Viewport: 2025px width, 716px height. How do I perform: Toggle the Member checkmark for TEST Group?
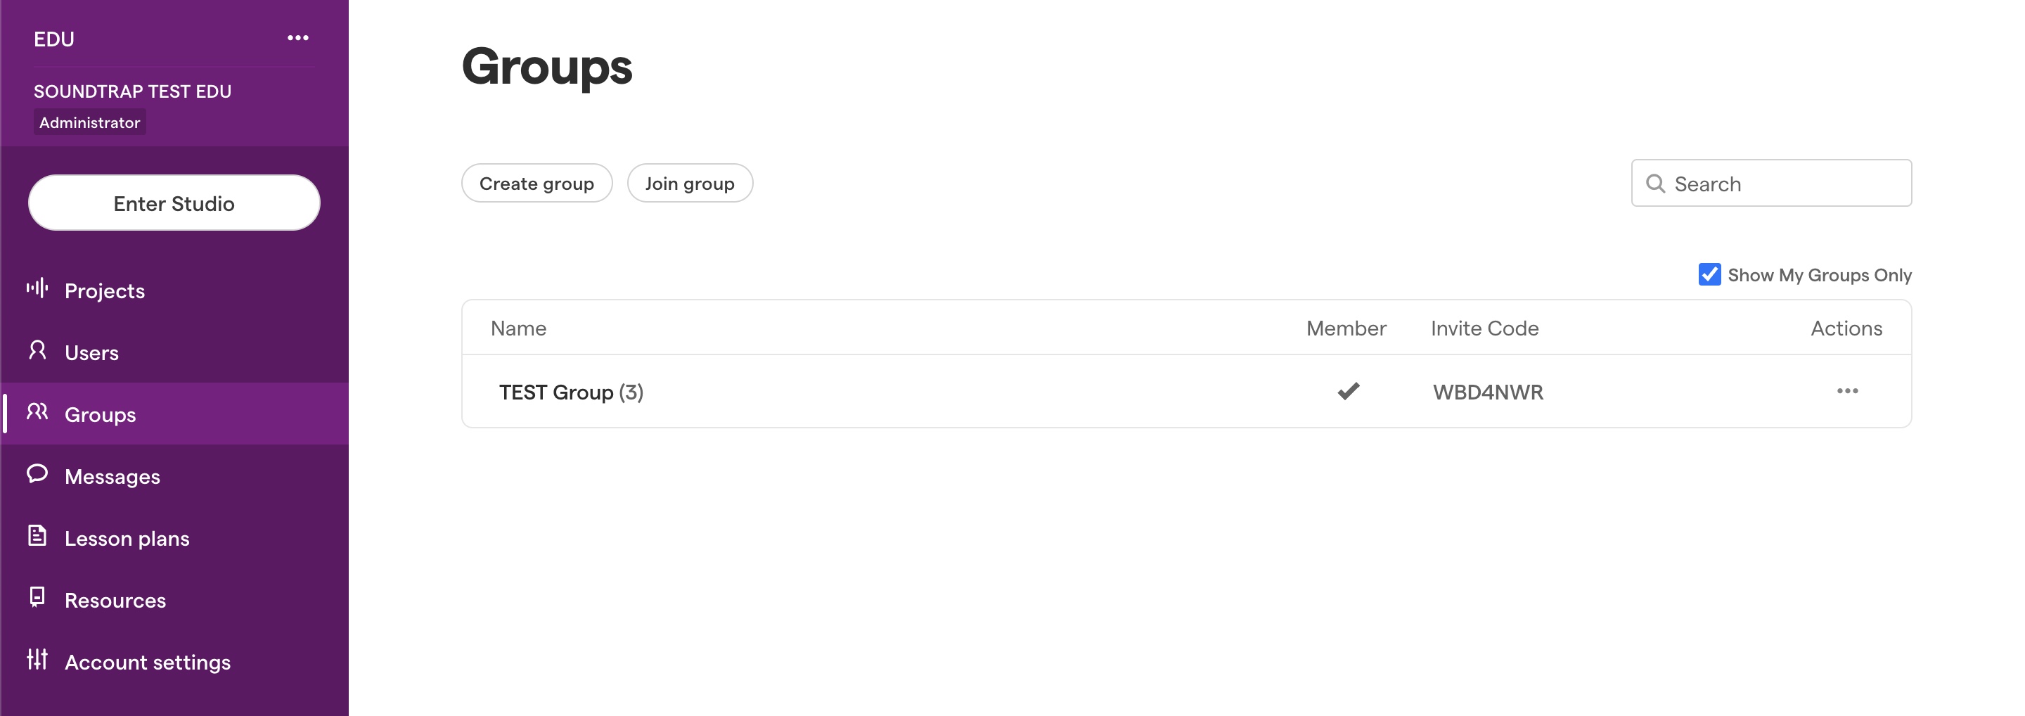[1347, 390]
